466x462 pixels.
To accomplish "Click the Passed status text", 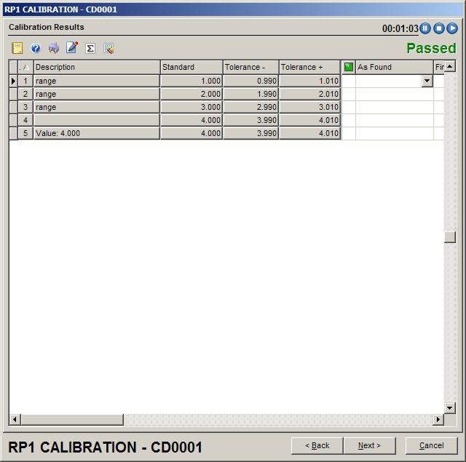I will (431, 48).
